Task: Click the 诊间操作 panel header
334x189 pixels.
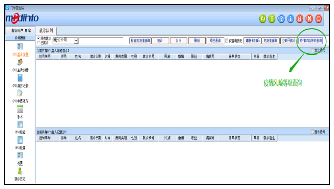Action: click(20, 38)
